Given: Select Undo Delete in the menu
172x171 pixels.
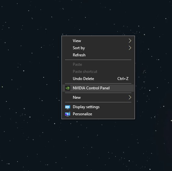Looking at the screenshot, I should click(x=98, y=79).
